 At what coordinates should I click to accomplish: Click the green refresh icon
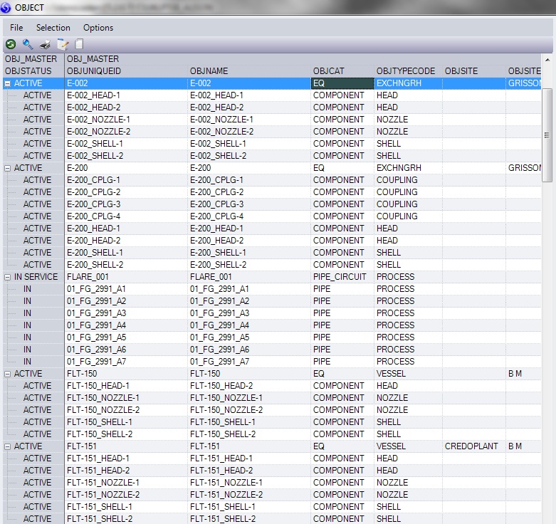(x=11, y=44)
